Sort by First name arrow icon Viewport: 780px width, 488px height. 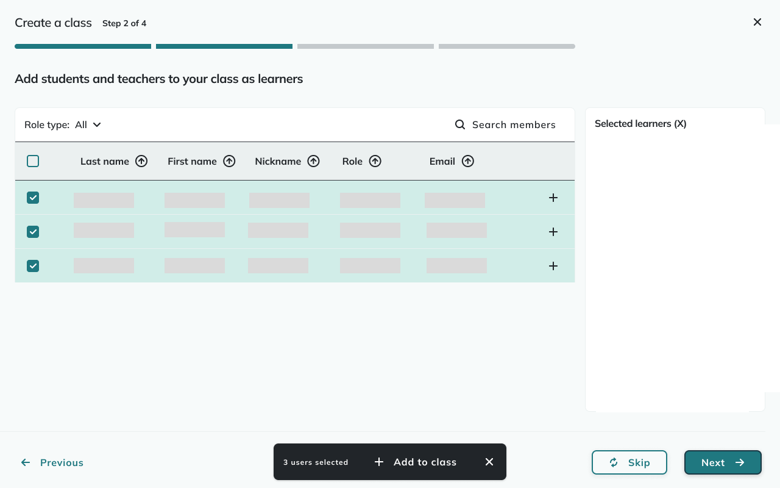(x=229, y=161)
